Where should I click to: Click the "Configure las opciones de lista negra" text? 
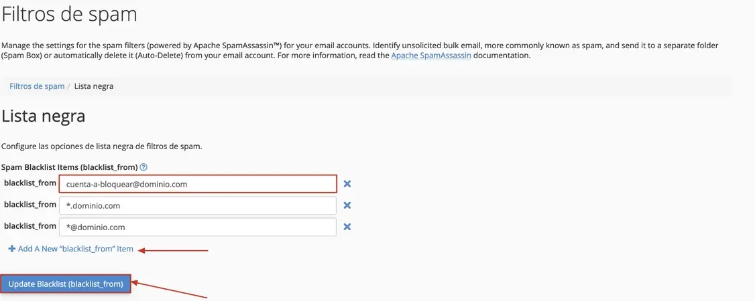pos(102,146)
